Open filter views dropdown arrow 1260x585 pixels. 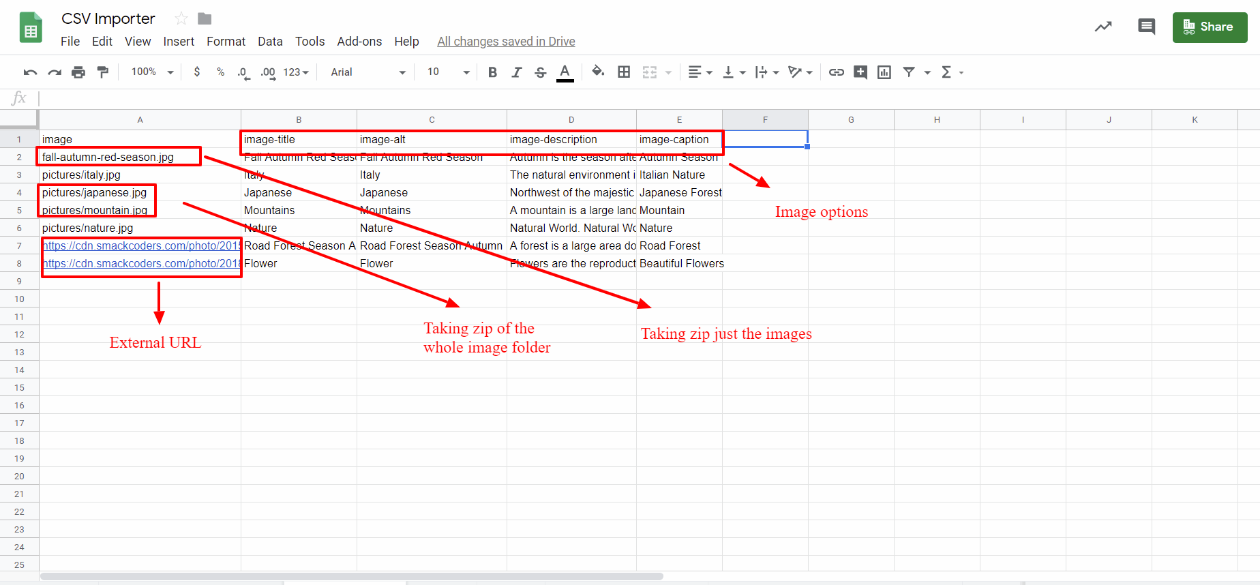click(x=927, y=72)
